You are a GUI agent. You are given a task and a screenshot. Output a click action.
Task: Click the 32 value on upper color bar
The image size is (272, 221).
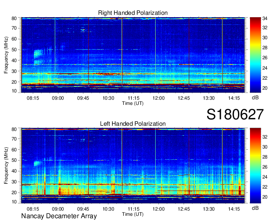tap(265, 28)
